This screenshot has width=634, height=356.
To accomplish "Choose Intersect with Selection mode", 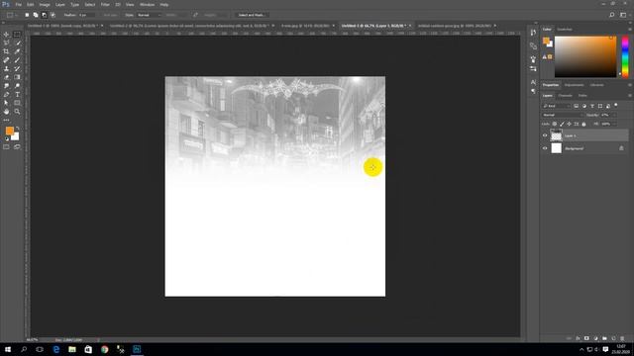I will [x=53, y=15].
